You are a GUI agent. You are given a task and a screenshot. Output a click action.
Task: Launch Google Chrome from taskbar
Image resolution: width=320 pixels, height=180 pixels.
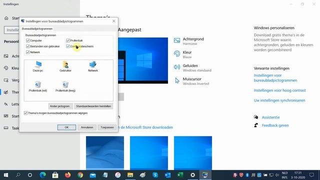(80, 175)
